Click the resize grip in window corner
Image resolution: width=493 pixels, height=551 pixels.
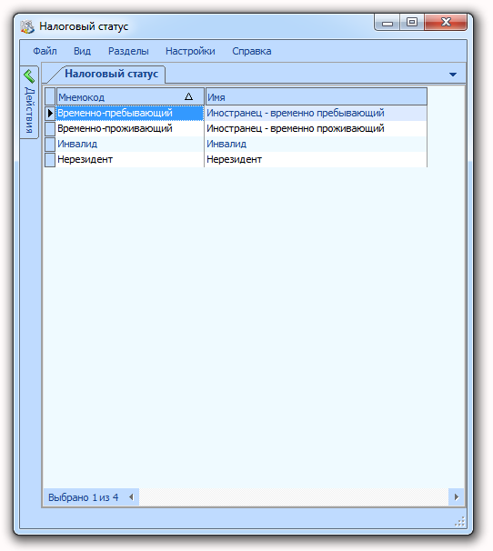tap(459, 522)
